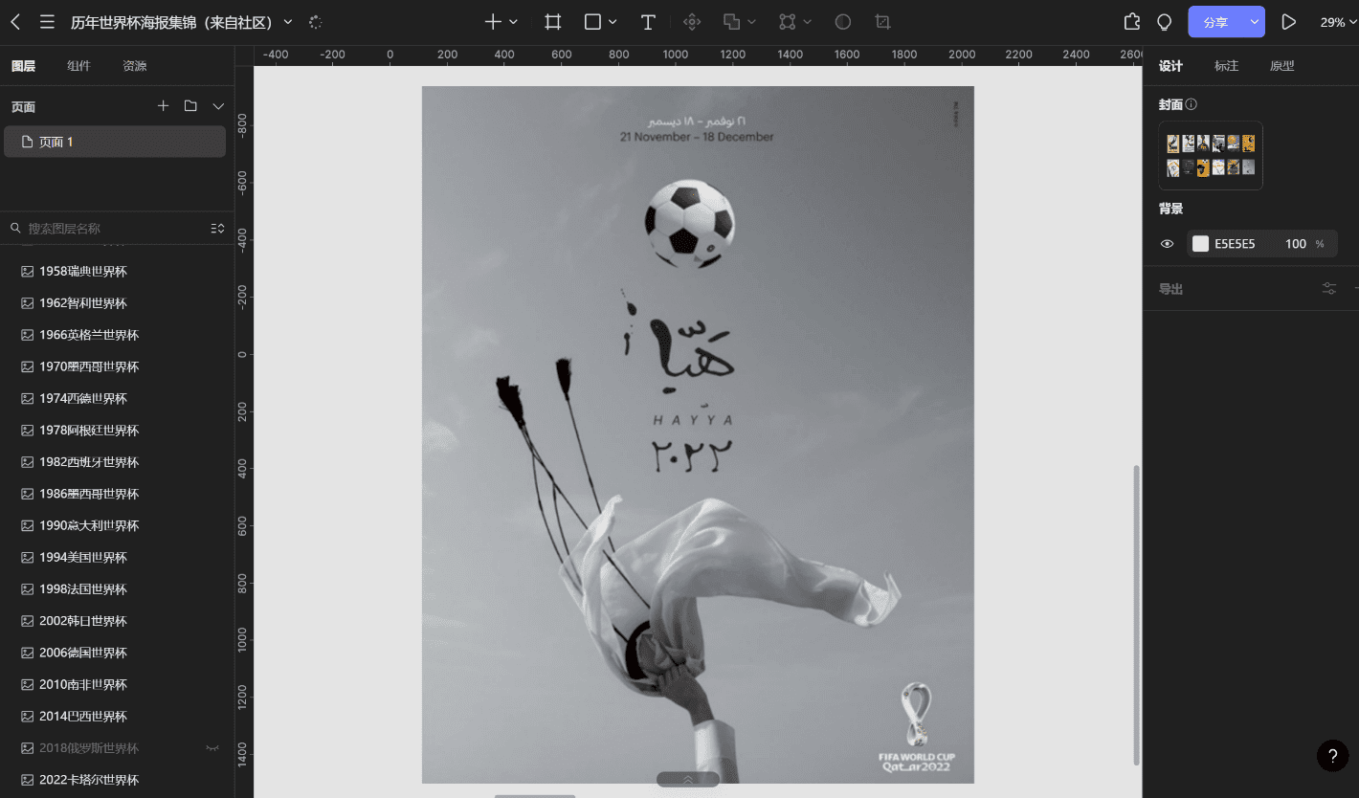Select the 2022卡塔尔世界杯 layer
This screenshot has width=1359, height=798.
117,780
